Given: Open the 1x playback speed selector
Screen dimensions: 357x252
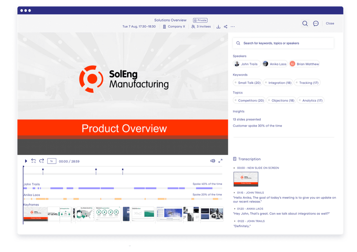Looking at the screenshot, I should [x=52, y=161].
